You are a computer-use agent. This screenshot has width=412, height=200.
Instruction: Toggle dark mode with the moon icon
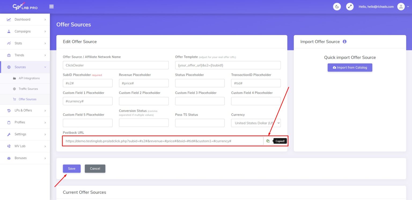pyautogui.click(x=337, y=6)
